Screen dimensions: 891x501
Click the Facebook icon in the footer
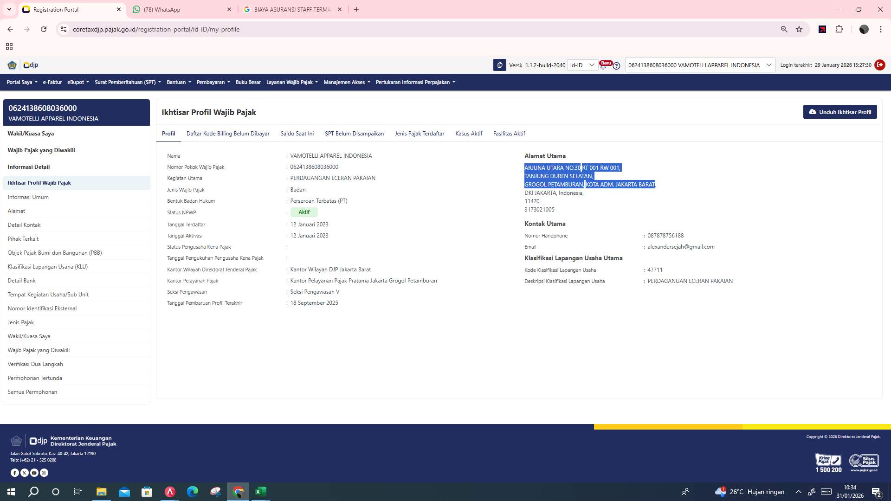pyautogui.click(x=14, y=473)
